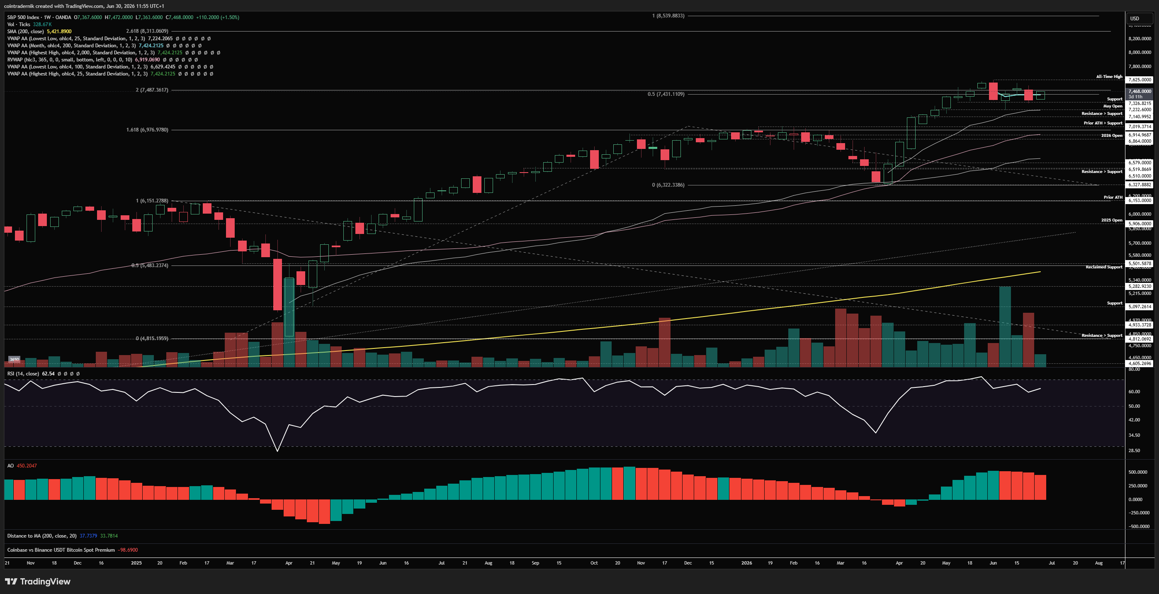Select the 7,140.9952 price axis label
This screenshot has height=594, width=1159.
click(x=1140, y=117)
